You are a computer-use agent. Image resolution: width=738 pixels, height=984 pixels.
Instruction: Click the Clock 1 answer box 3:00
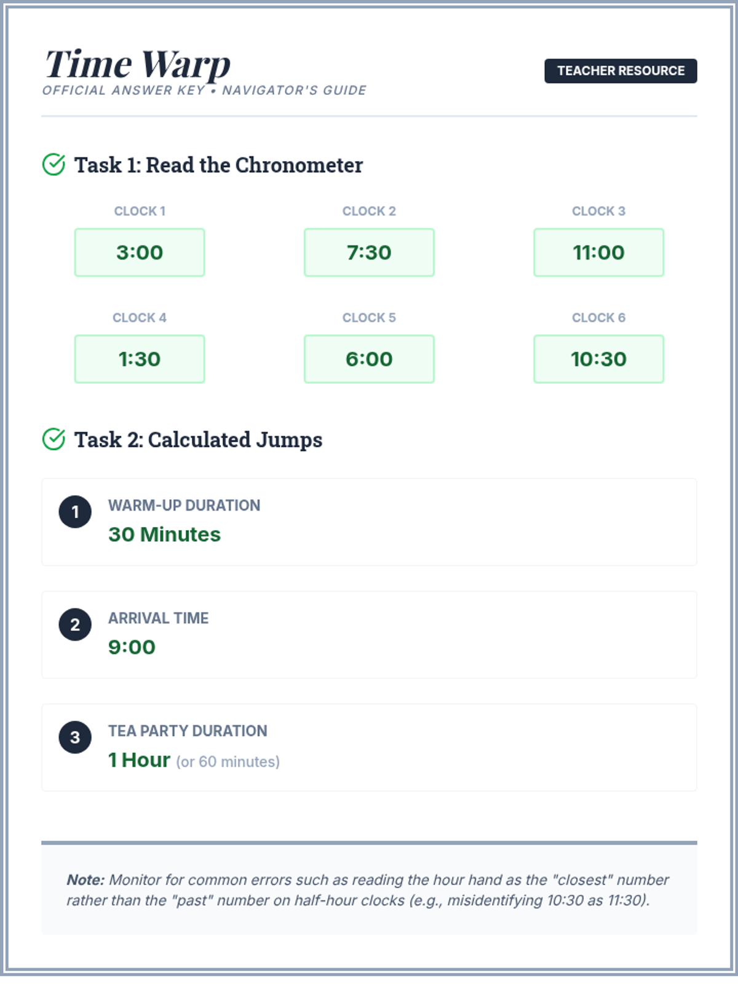(x=140, y=252)
